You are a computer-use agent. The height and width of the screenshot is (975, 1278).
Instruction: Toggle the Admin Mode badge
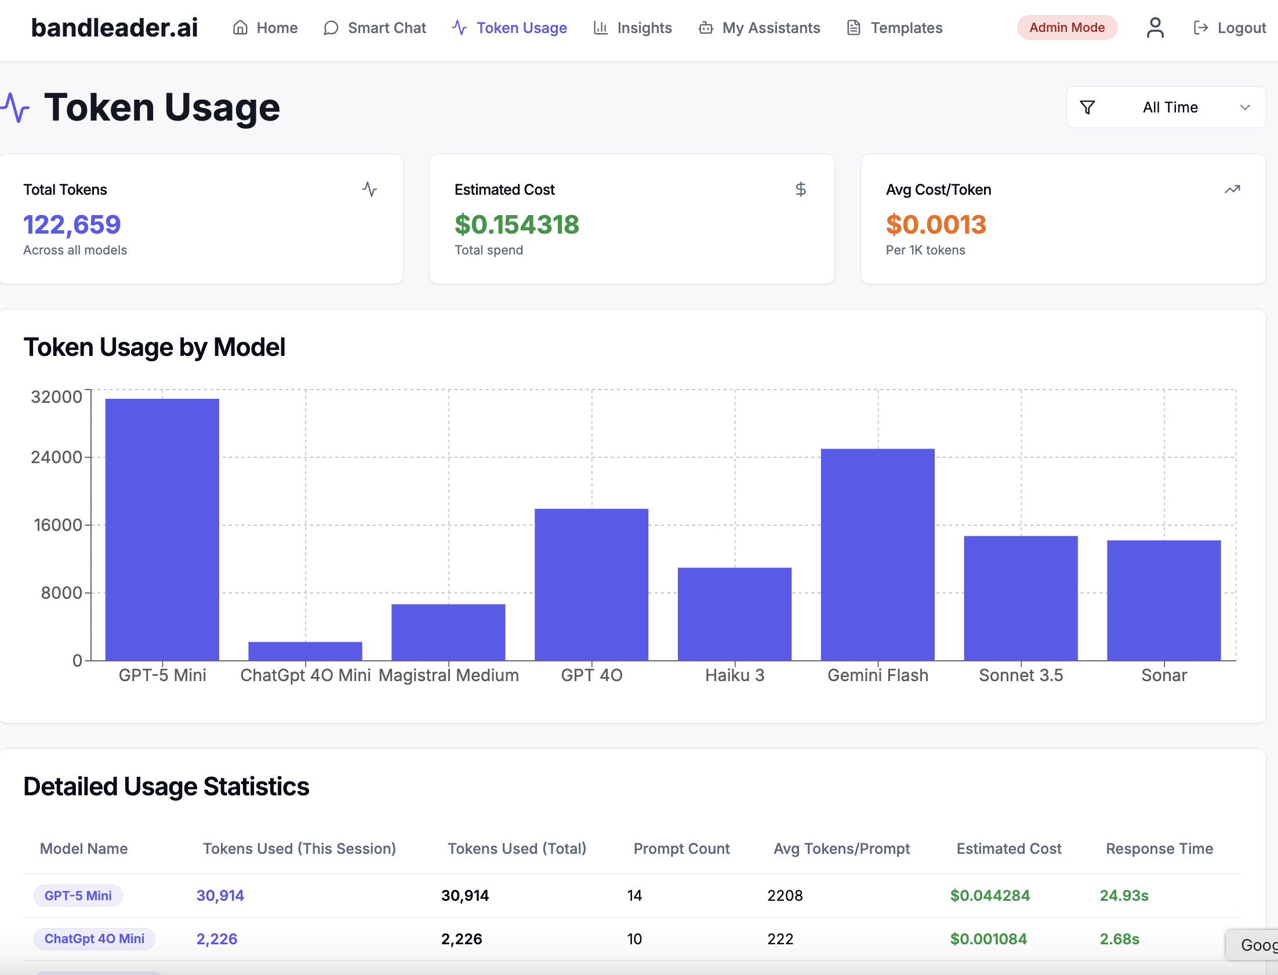coord(1066,27)
